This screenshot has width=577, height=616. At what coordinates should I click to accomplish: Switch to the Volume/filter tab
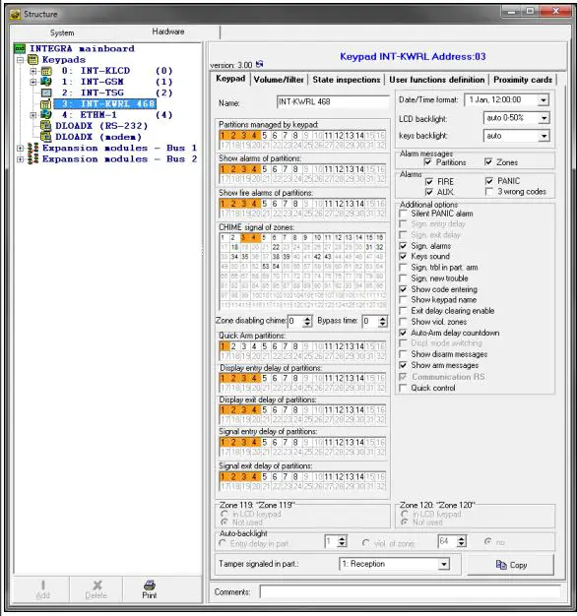point(279,80)
